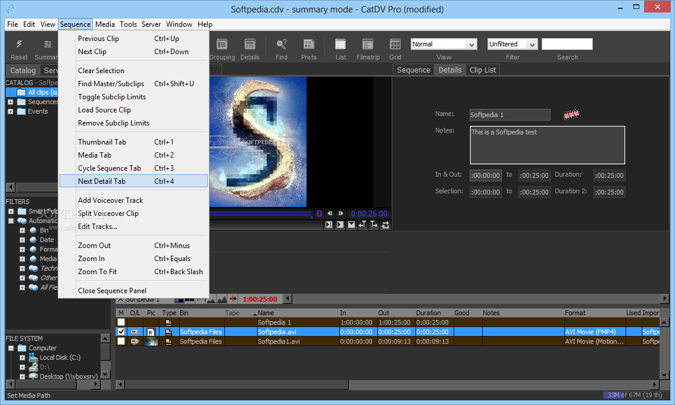This screenshot has height=405, width=675.
Task: Collapse the Automatic filters node
Action: [x=11, y=221]
